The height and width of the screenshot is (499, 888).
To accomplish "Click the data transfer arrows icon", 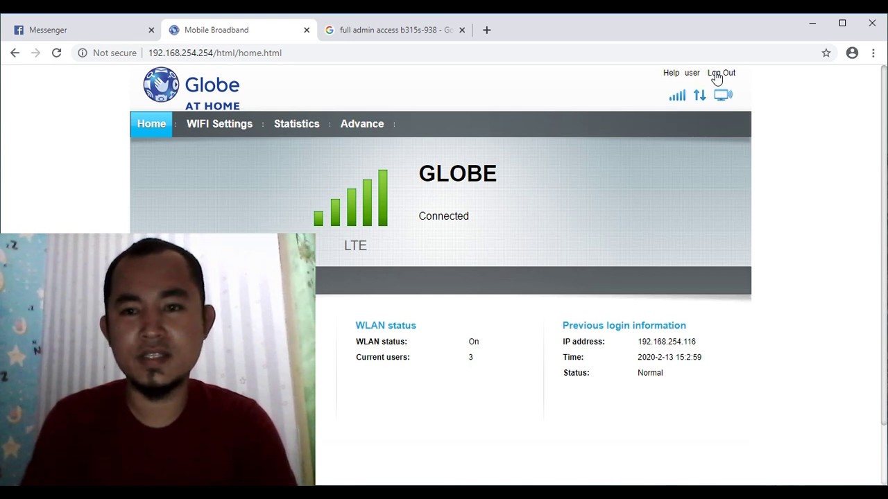I will tap(700, 96).
